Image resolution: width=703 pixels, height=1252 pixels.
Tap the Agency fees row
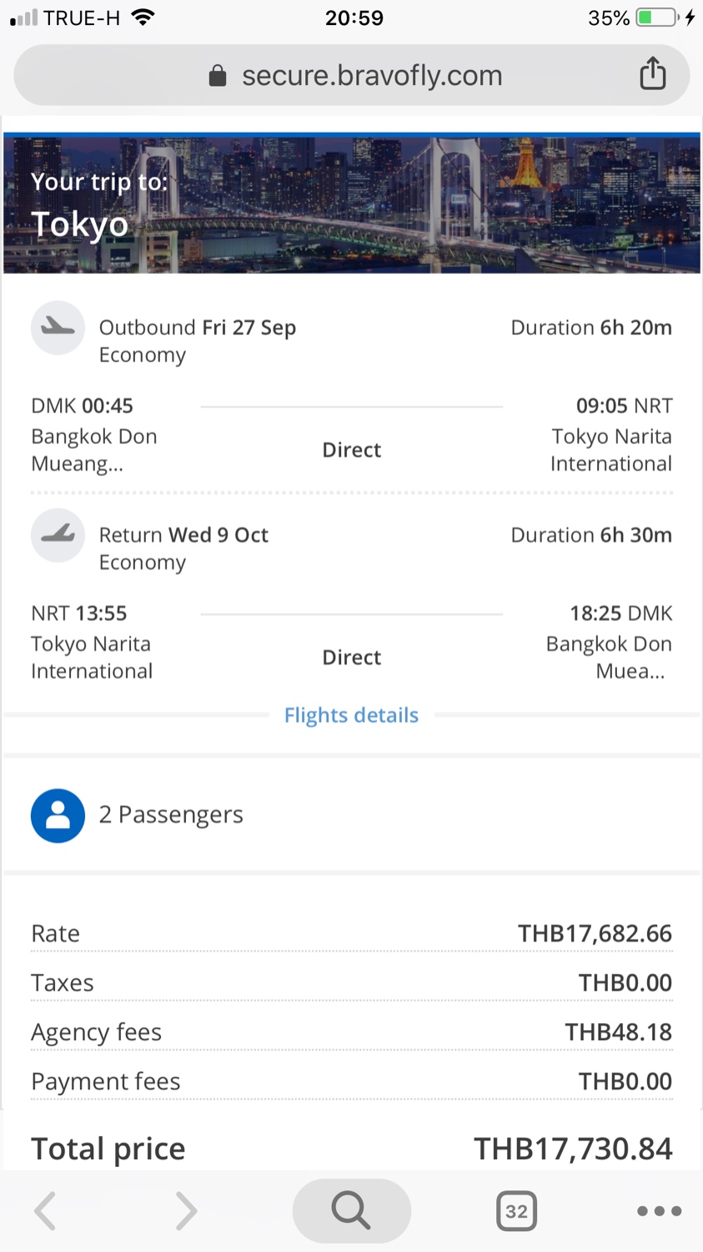pyautogui.click(x=351, y=1032)
